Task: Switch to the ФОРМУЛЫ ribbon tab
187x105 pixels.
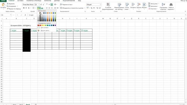Action: [x=48, y=1]
